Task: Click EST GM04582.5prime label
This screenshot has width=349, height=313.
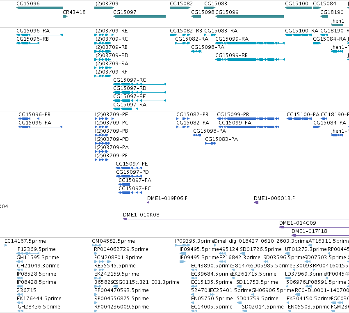Action: (x=113, y=241)
